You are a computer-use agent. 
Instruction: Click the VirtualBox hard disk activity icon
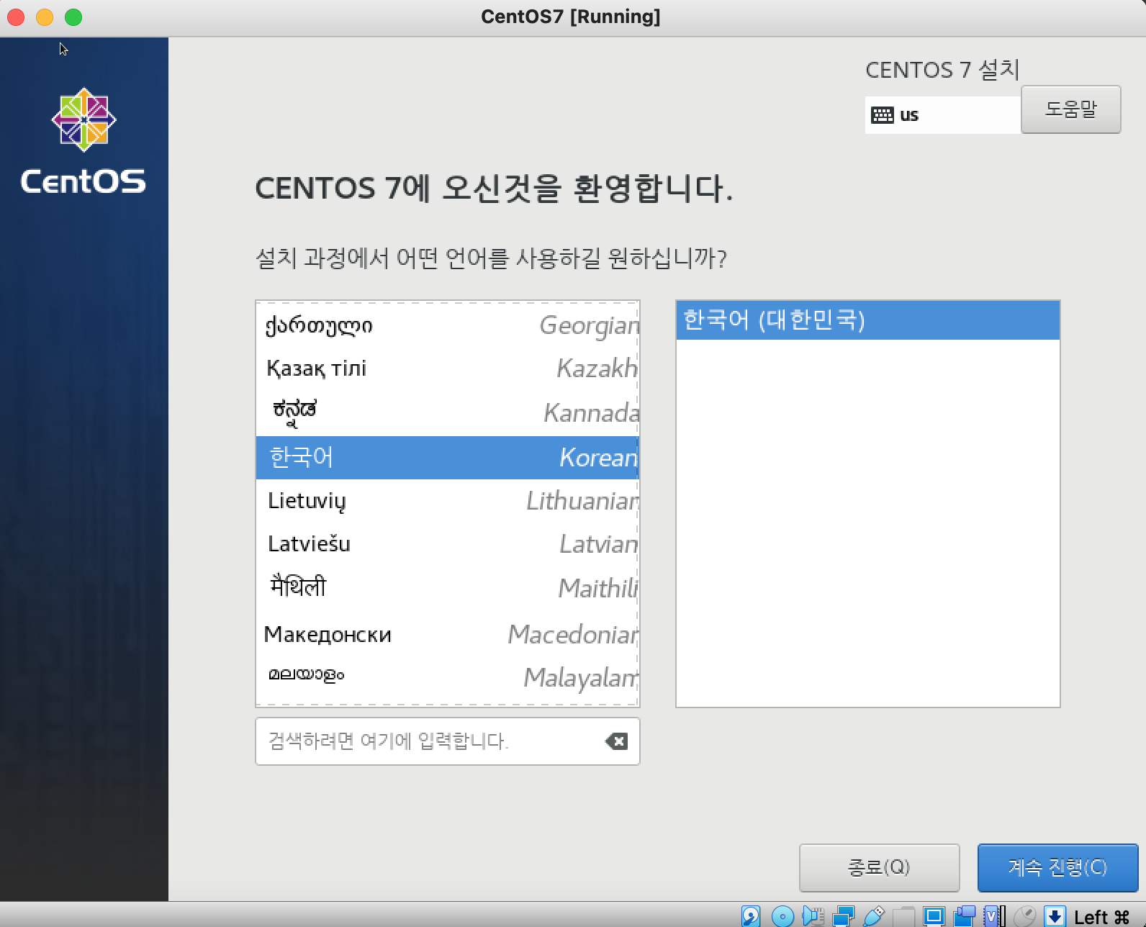[x=751, y=916]
